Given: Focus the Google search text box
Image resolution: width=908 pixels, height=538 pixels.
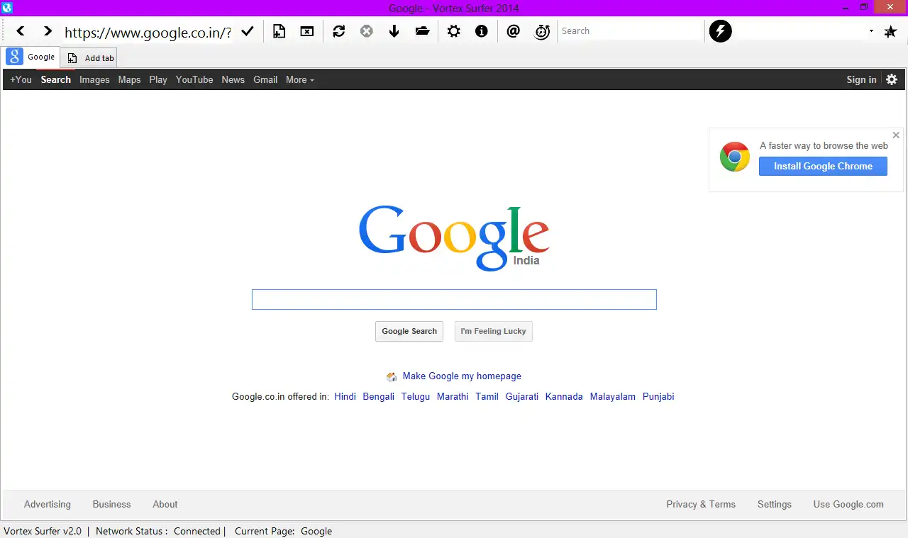Looking at the screenshot, I should (454, 299).
